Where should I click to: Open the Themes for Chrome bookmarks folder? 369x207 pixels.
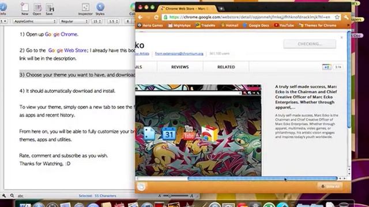[x=318, y=25]
